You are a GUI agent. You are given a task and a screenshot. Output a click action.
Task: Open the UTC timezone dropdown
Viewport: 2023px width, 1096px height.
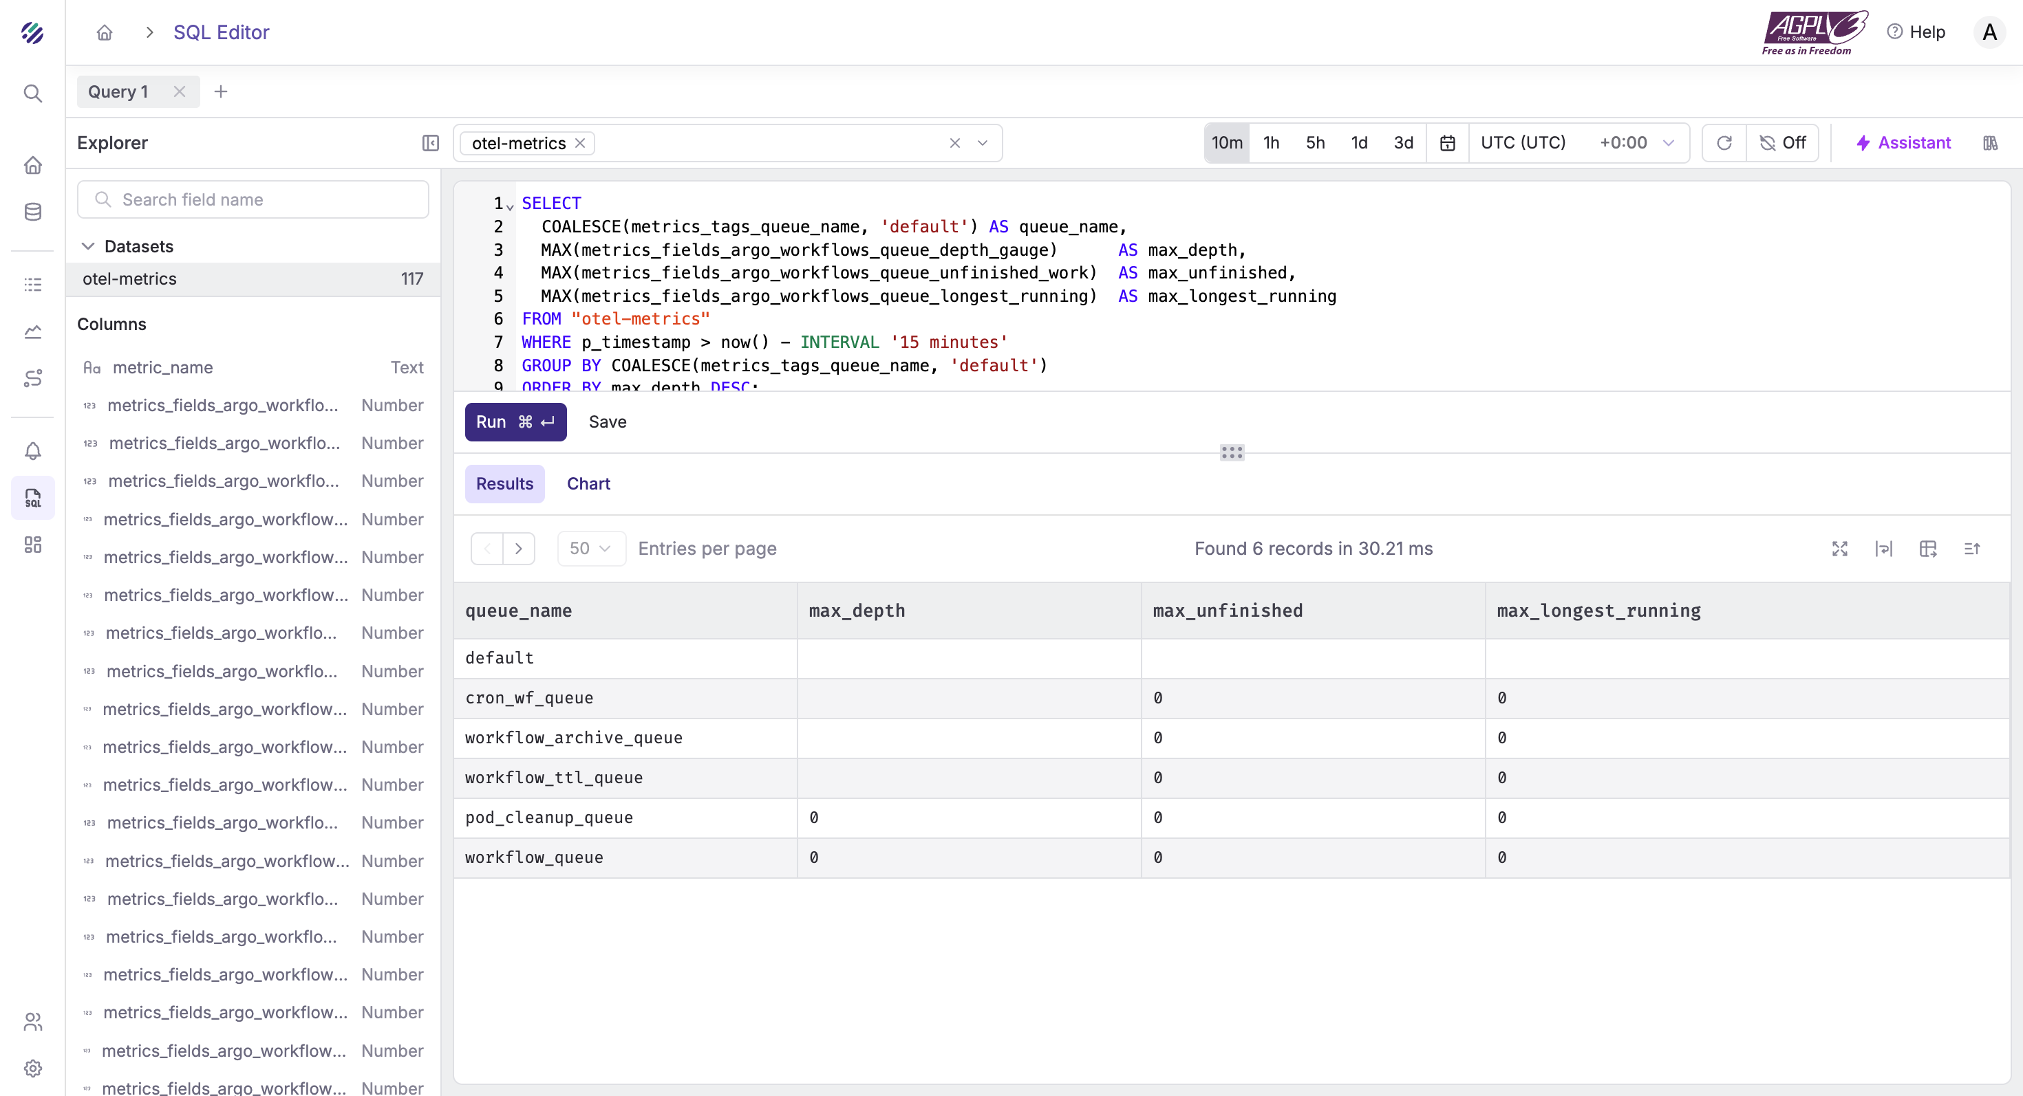click(1577, 143)
